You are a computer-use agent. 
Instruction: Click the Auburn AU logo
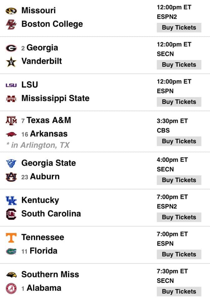click(11, 177)
